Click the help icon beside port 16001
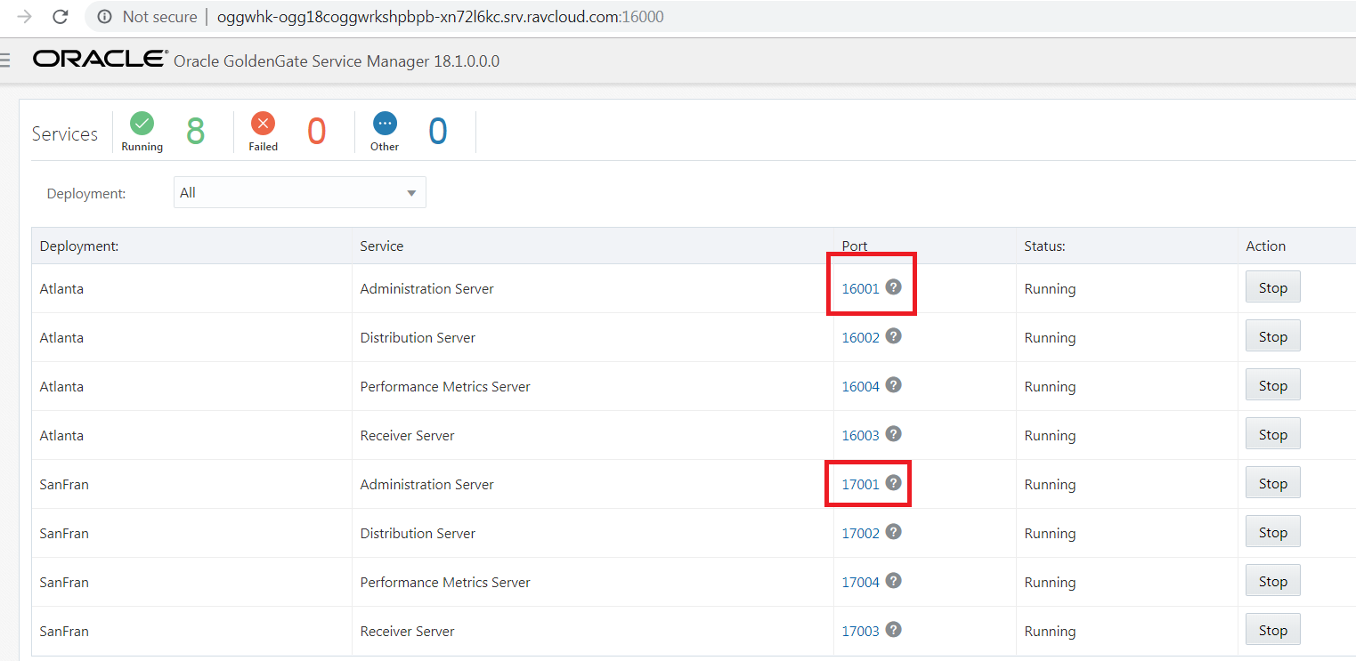Viewport: 1356px width, 661px height. click(894, 287)
